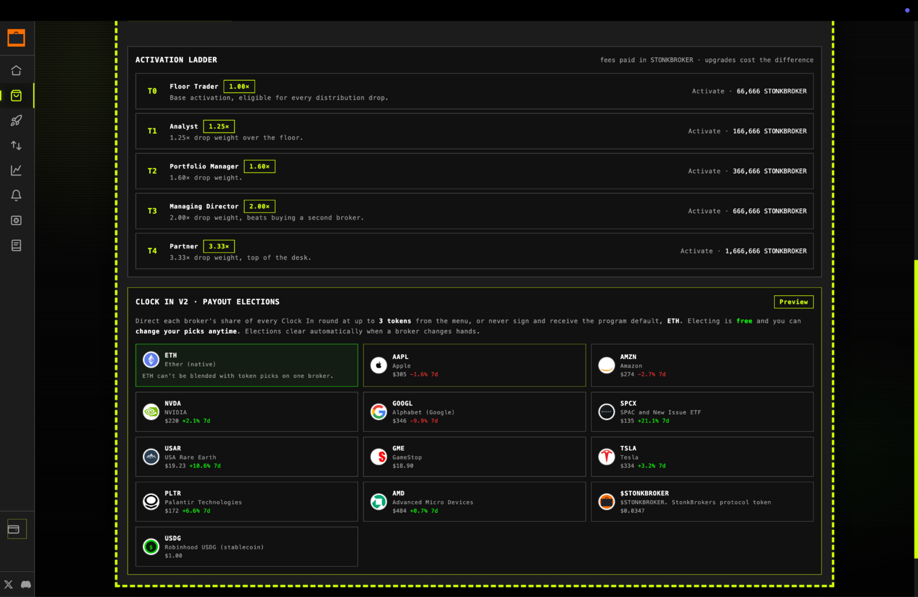Screen dimensions: 918x597
Task: Open the Discord link icon
Action: pos(26,584)
